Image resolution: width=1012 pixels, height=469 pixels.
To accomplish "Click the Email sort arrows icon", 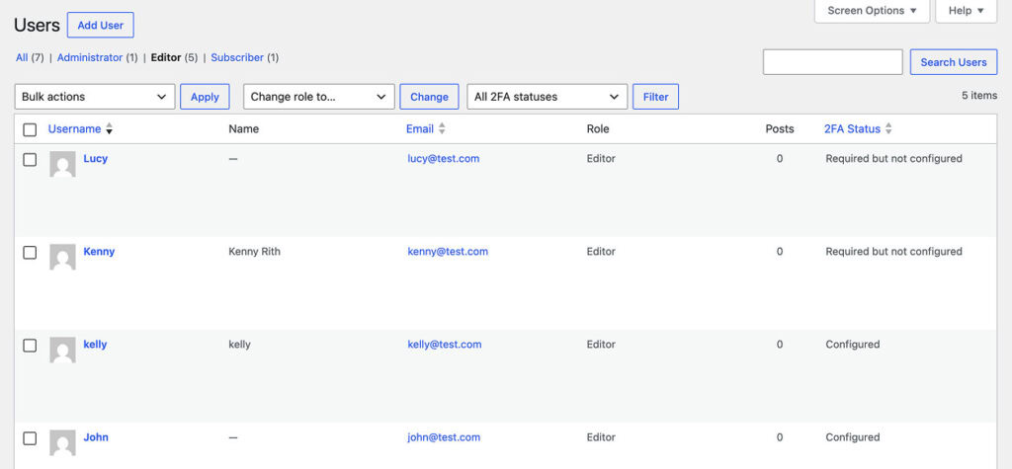I will pos(442,129).
